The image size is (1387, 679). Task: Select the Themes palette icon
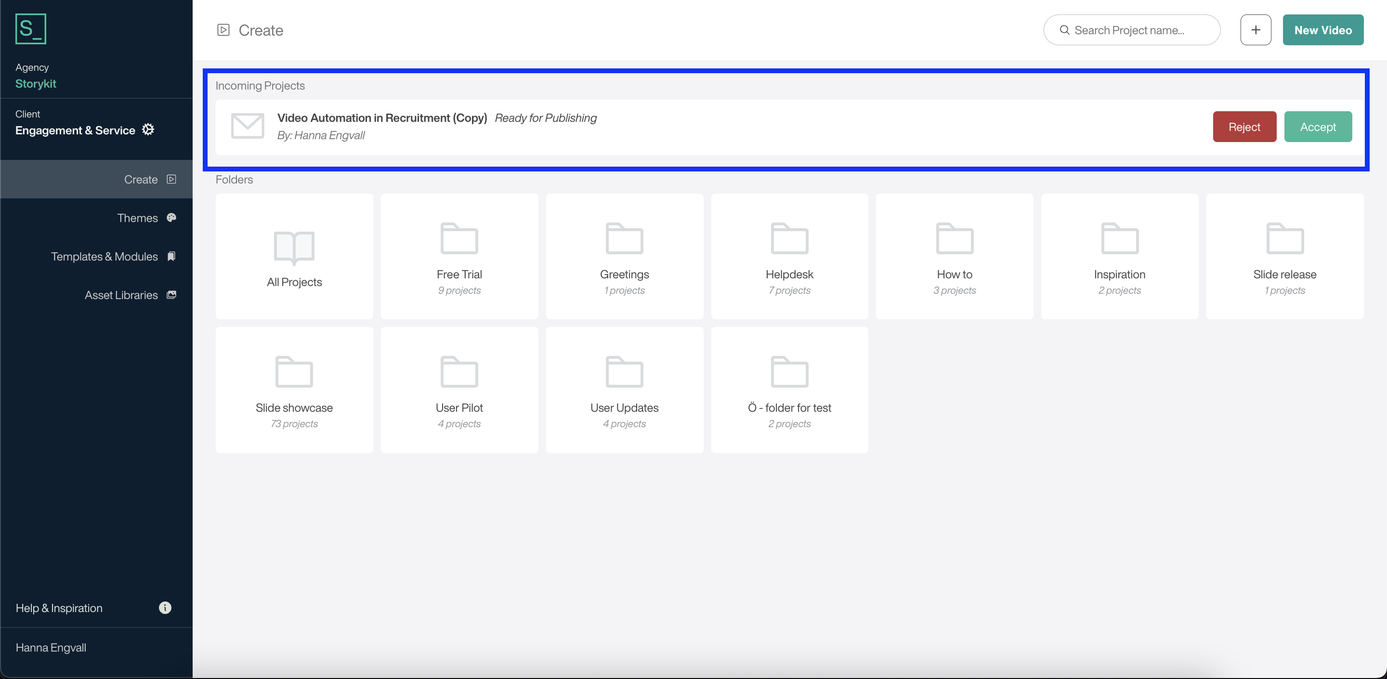coord(171,218)
